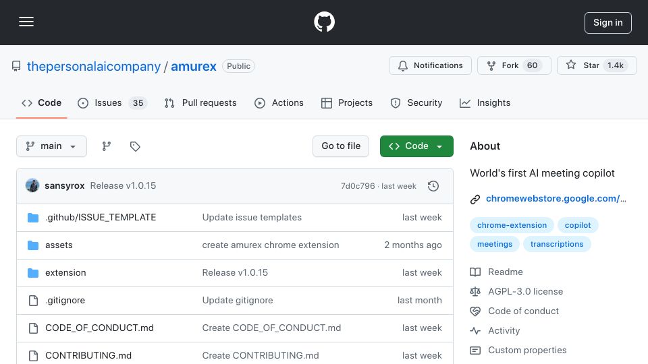This screenshot has height=364, width=648.
Task: Switch to Pull requests tab
Action: coord(200,102)
